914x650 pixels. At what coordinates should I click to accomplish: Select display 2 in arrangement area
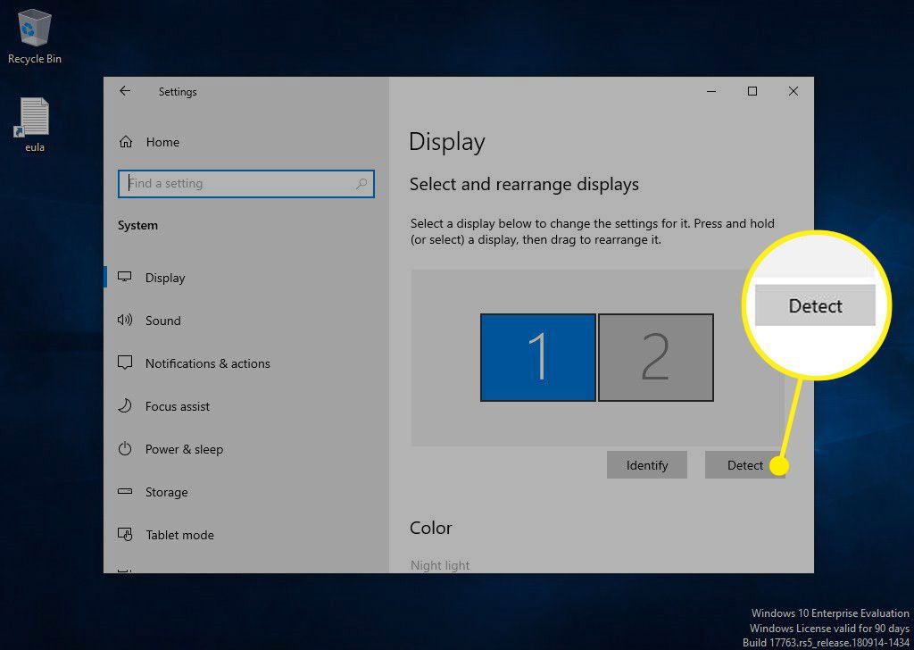tap(656, 357)
